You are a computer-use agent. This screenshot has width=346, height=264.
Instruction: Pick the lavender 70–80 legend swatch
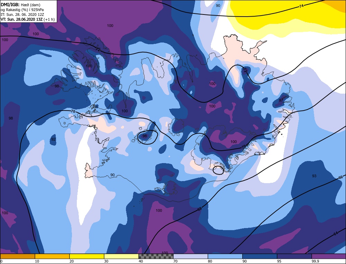190,256
